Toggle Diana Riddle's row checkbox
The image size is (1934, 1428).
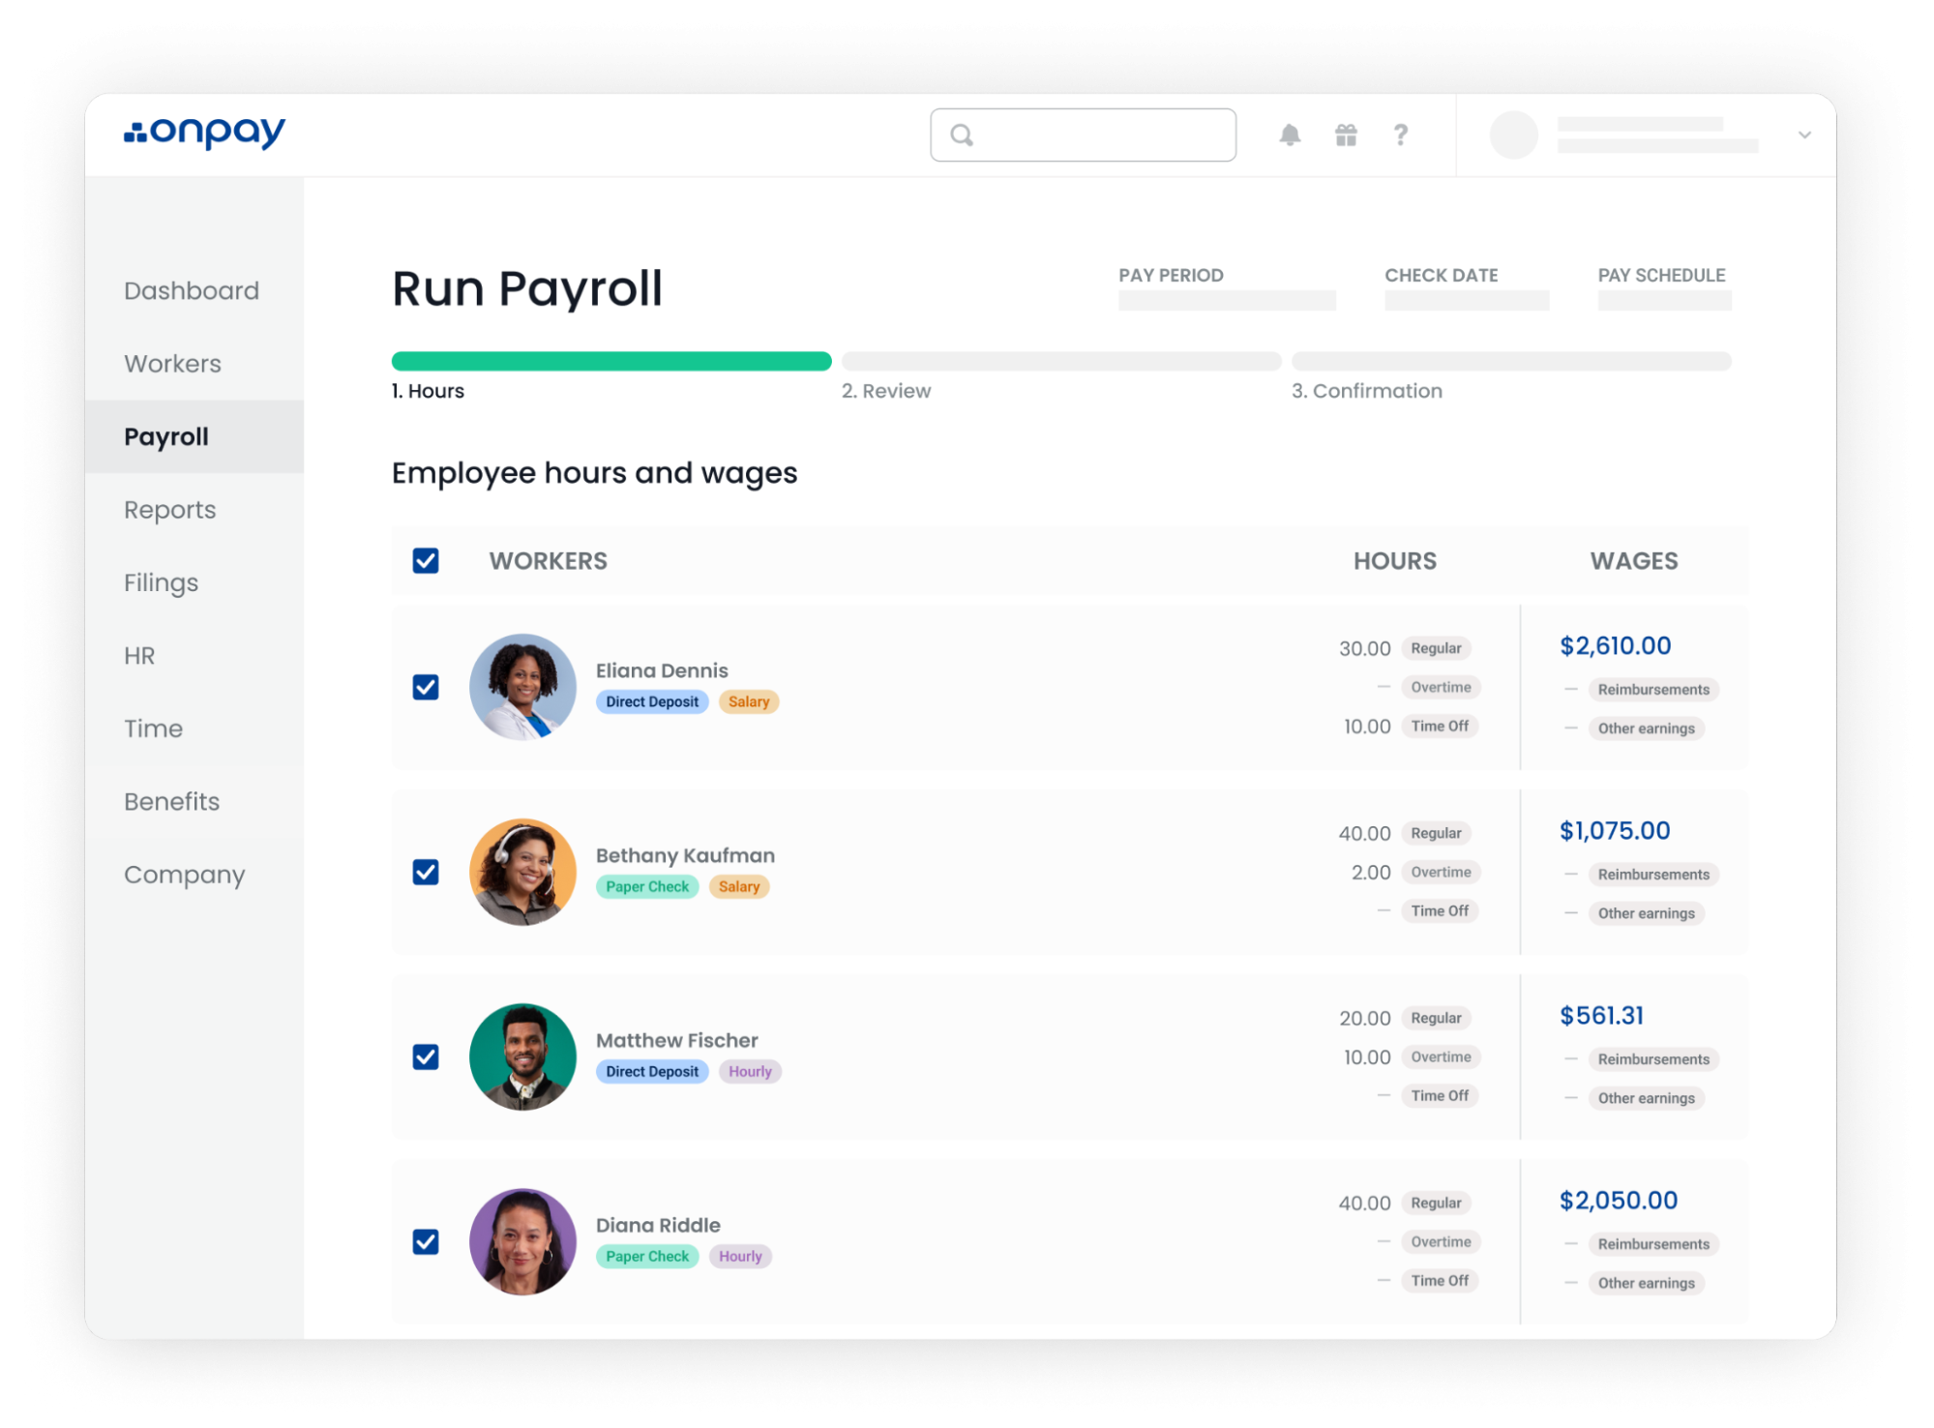426,1241
